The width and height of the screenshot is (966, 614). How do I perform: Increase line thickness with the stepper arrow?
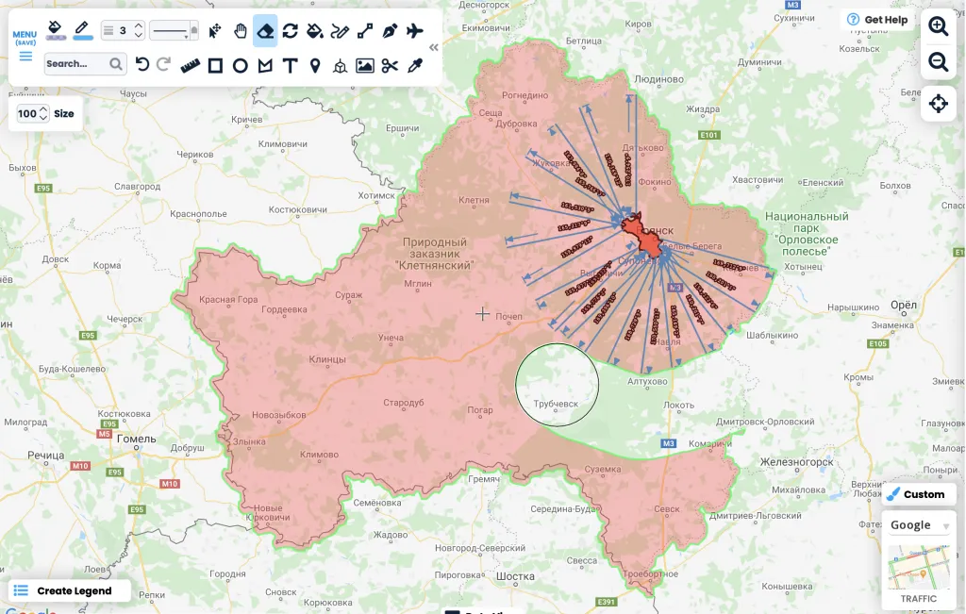click(138, 25)
